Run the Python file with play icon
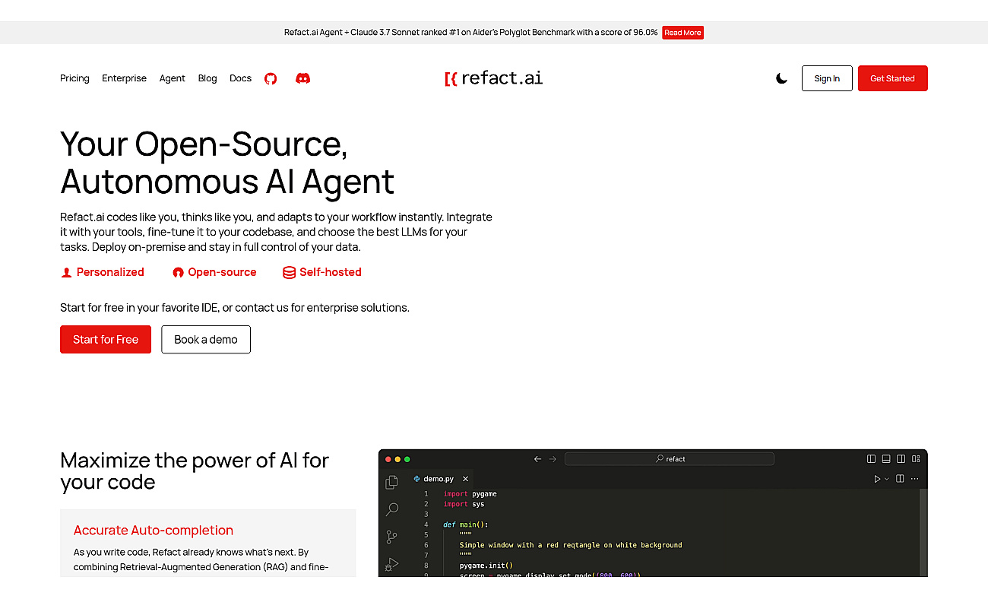Screen dimensions: 988x599 tap(877, 479)
